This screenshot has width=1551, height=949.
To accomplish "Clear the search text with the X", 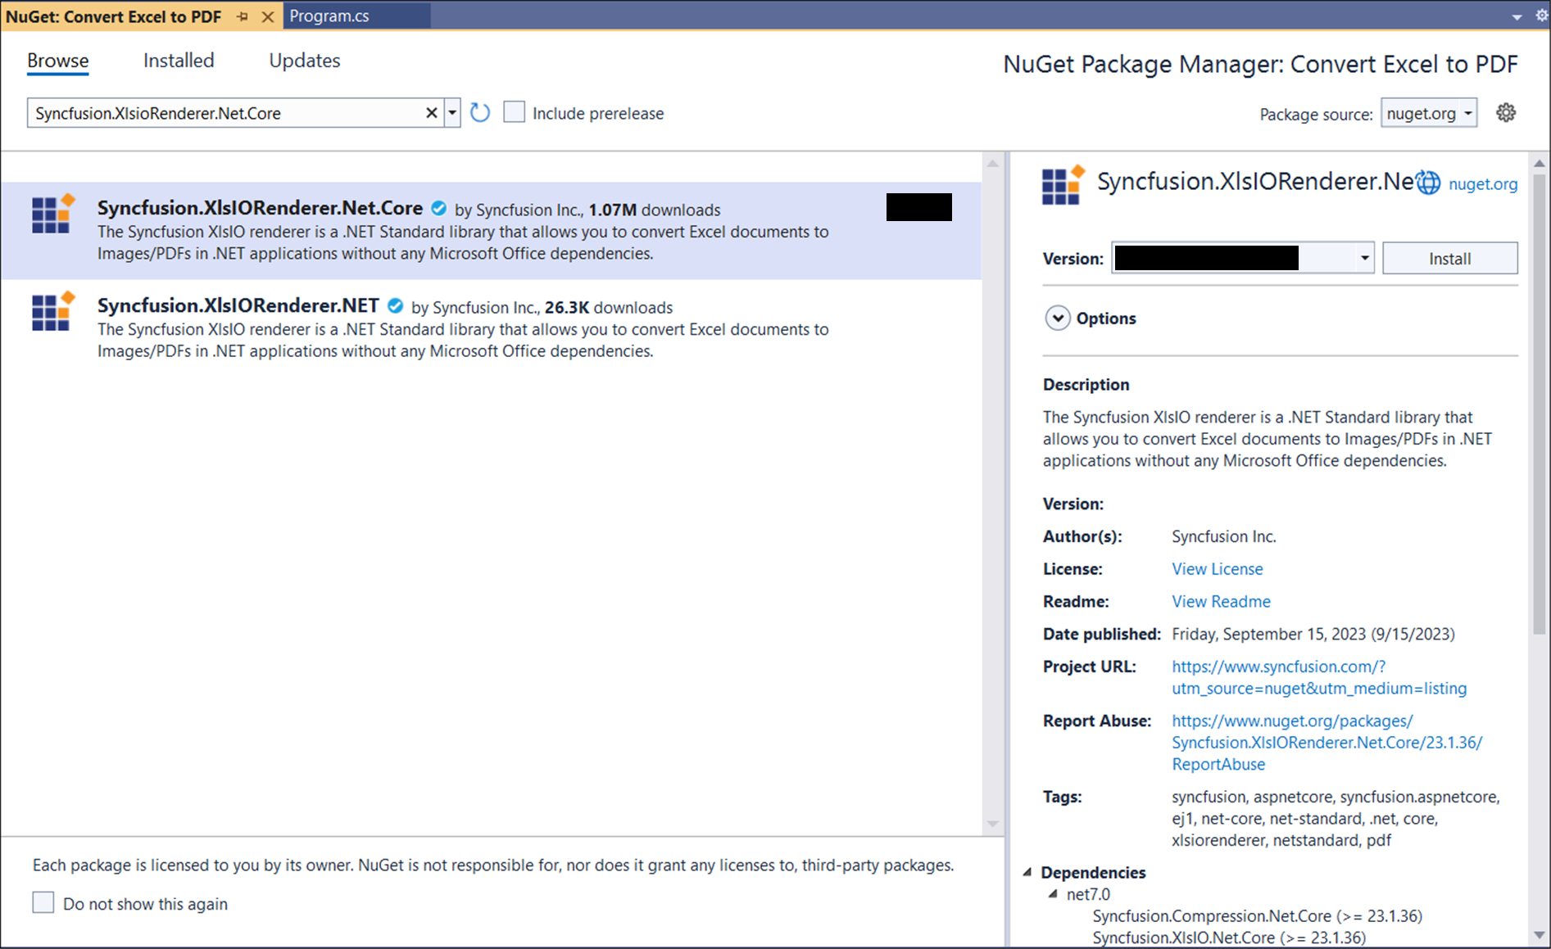I will click(x=432, y=113).
